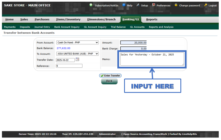Click the blue Help question mark icon
The height and width of the screenshot is (140, 221).
[x=124, y=5]
